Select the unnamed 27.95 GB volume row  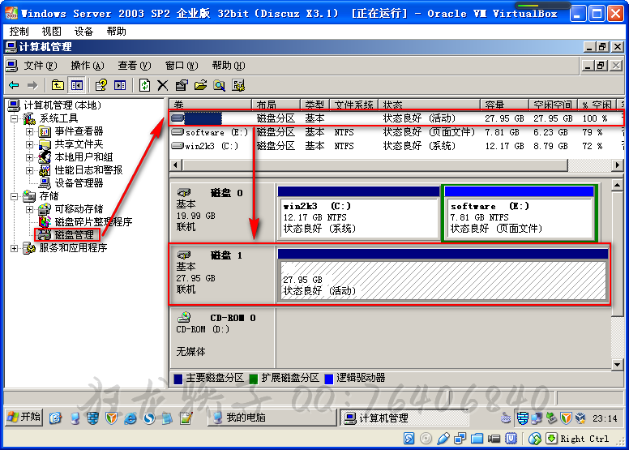click(x=397, y=118)
